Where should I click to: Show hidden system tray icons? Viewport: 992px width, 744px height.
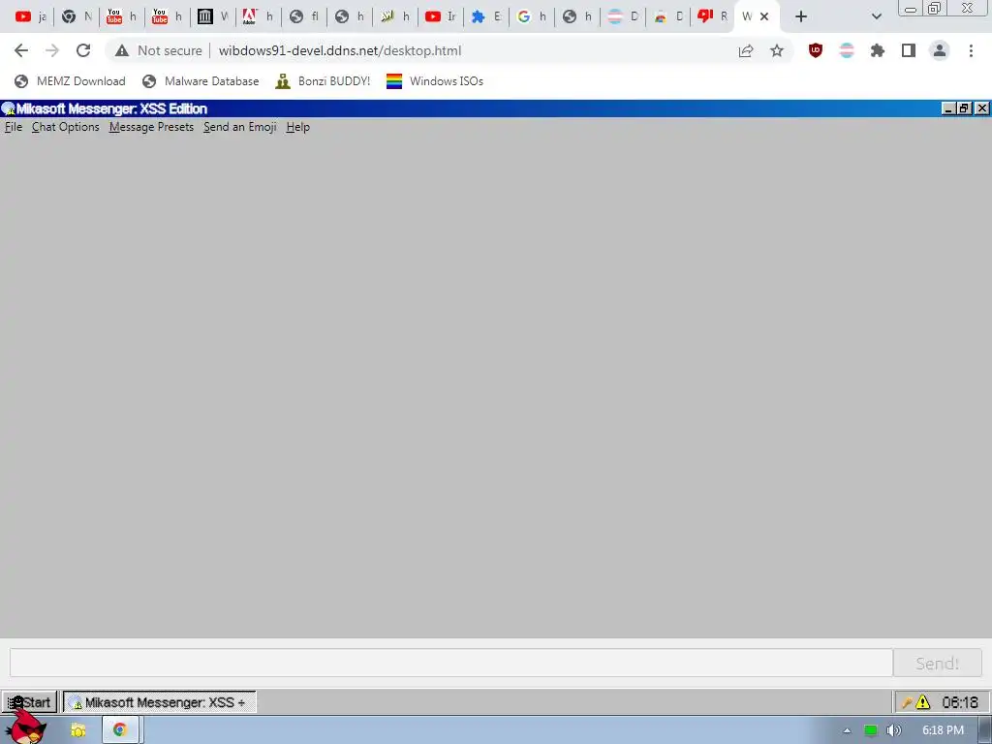(x=847, y=730)
